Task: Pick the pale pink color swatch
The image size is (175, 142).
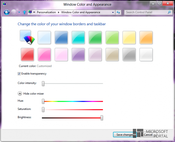Action: click(x=61, y=55)
